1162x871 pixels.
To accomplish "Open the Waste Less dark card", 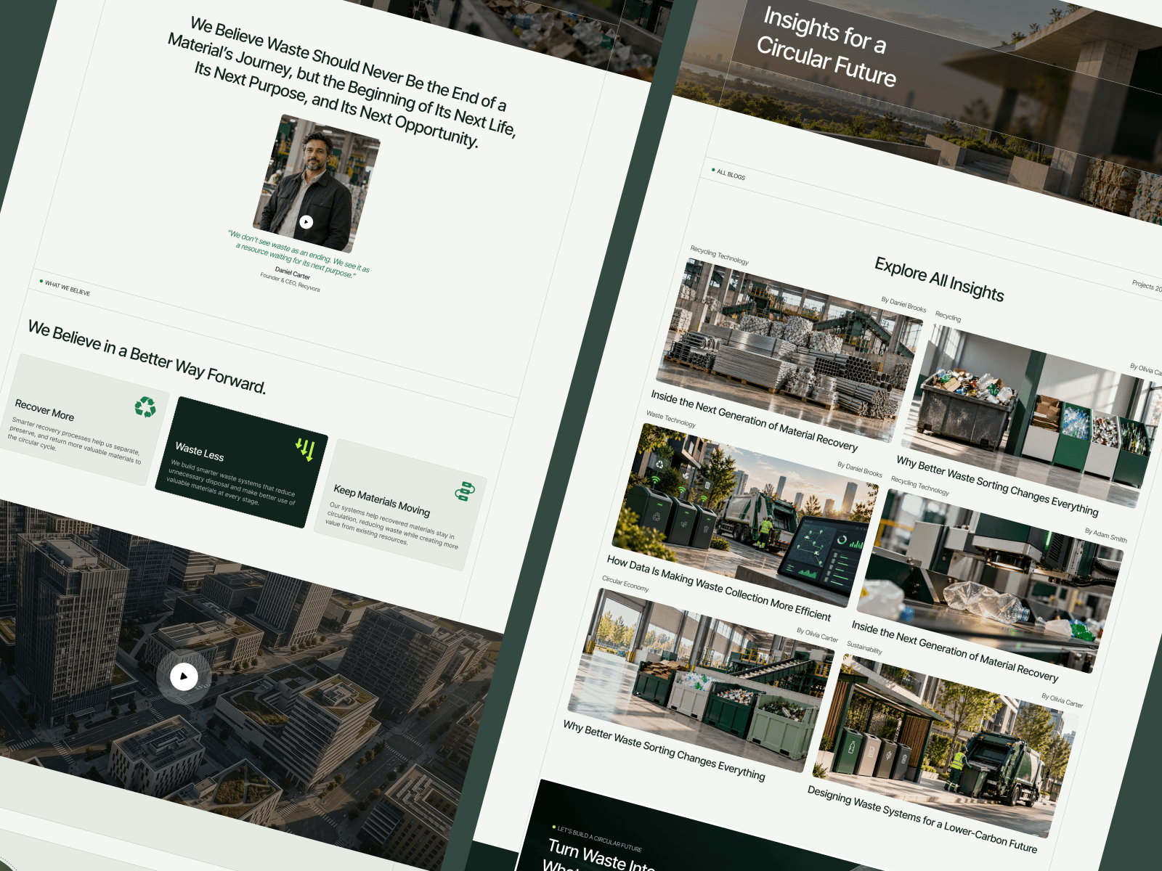I will (x=241, y=462).
